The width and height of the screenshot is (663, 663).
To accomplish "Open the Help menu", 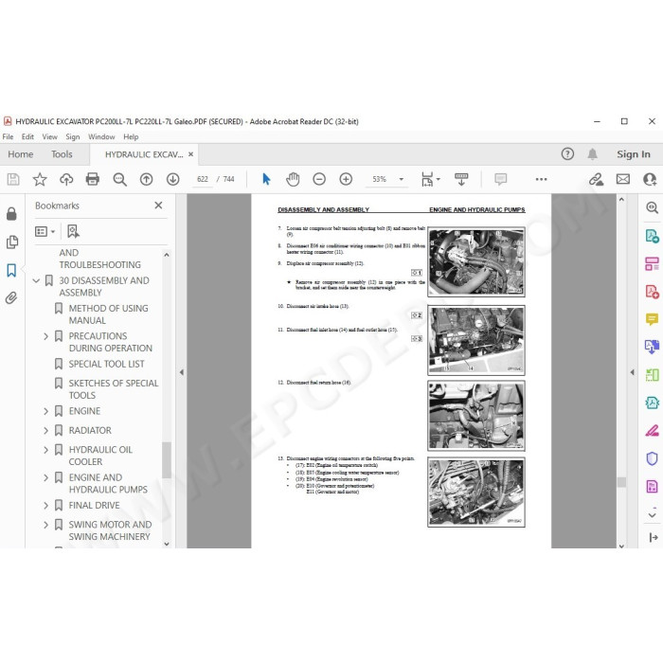I will click(131, 136).
